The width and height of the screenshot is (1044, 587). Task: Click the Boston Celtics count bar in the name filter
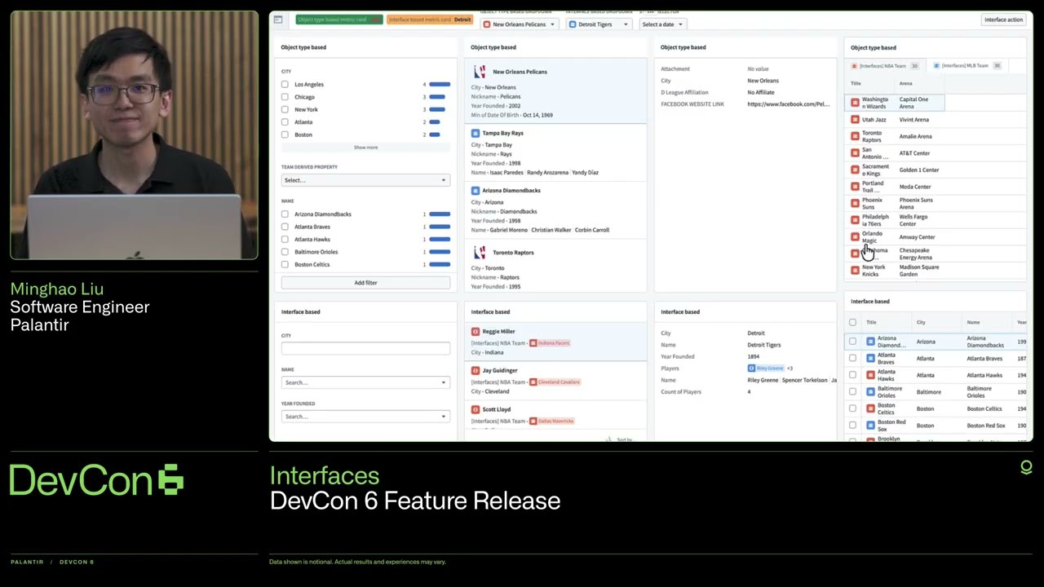point(440,264)
